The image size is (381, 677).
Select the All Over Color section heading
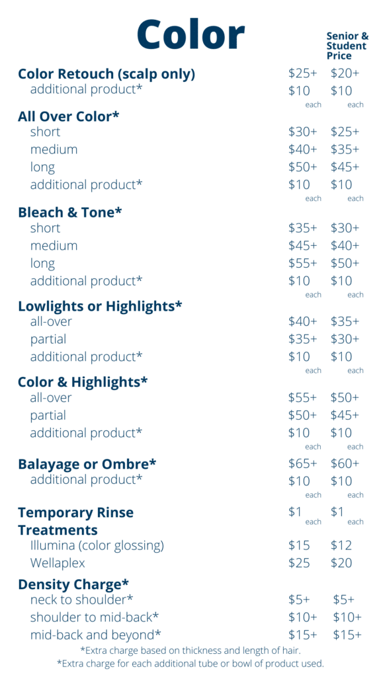[68, 116]
